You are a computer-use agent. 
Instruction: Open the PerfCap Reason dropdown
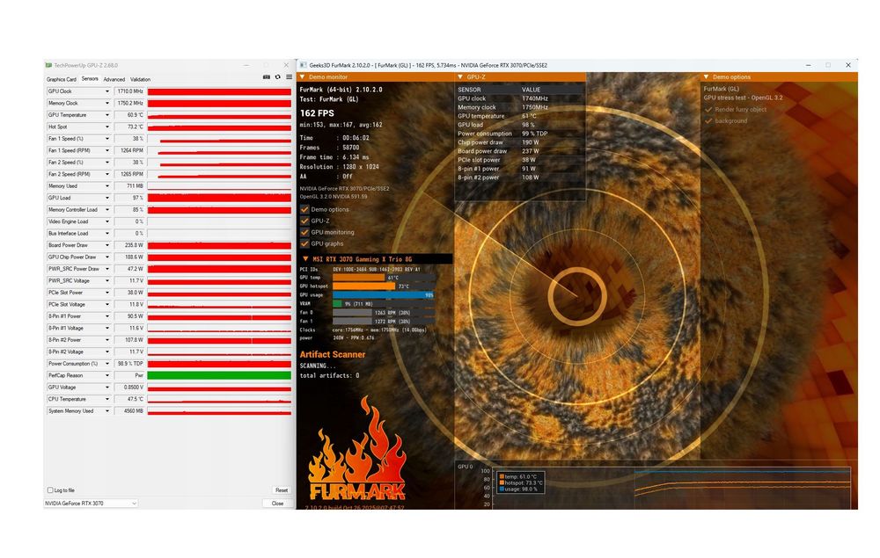click(106, 375)
